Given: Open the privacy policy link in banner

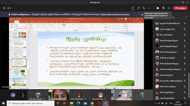Looking at the screenshot, I should [x=115, y=14].
